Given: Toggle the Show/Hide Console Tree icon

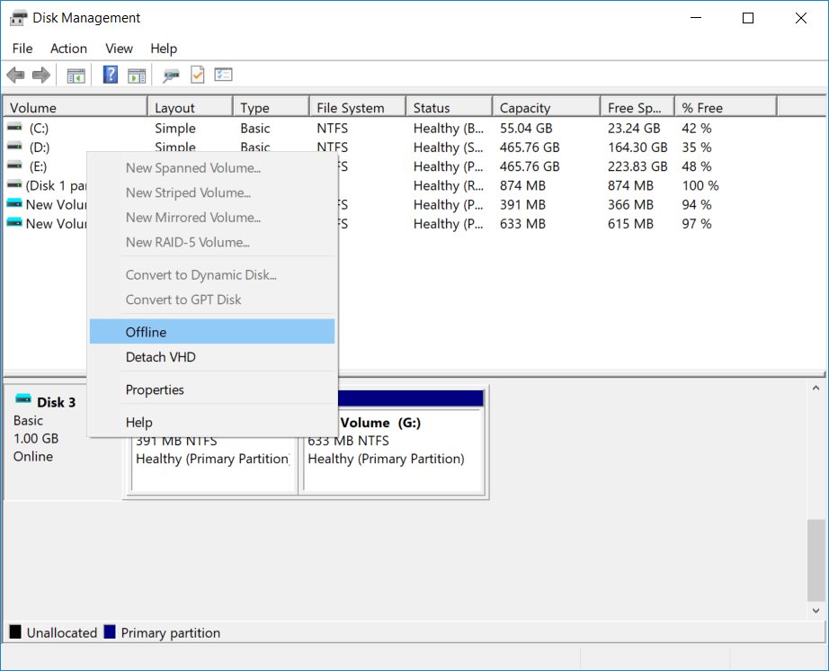Looking at the screenshot, I should [x=76, y=75].
